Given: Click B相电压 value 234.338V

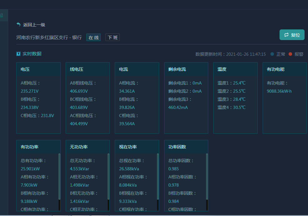Looking at the screenshot, I should [30, 107].
